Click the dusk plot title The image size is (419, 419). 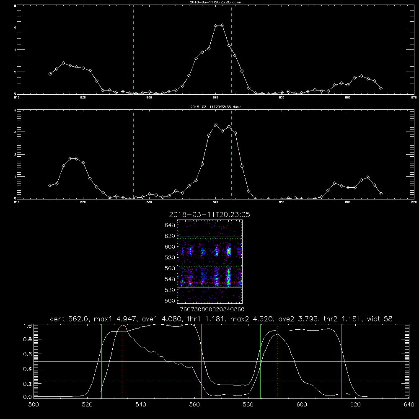click(x=215, y=107)
